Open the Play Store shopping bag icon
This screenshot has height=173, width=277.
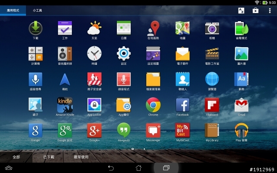(255, 10)
